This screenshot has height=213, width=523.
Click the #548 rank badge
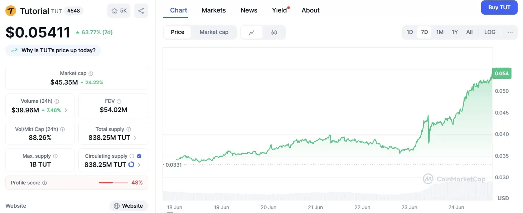click(73, 11)
